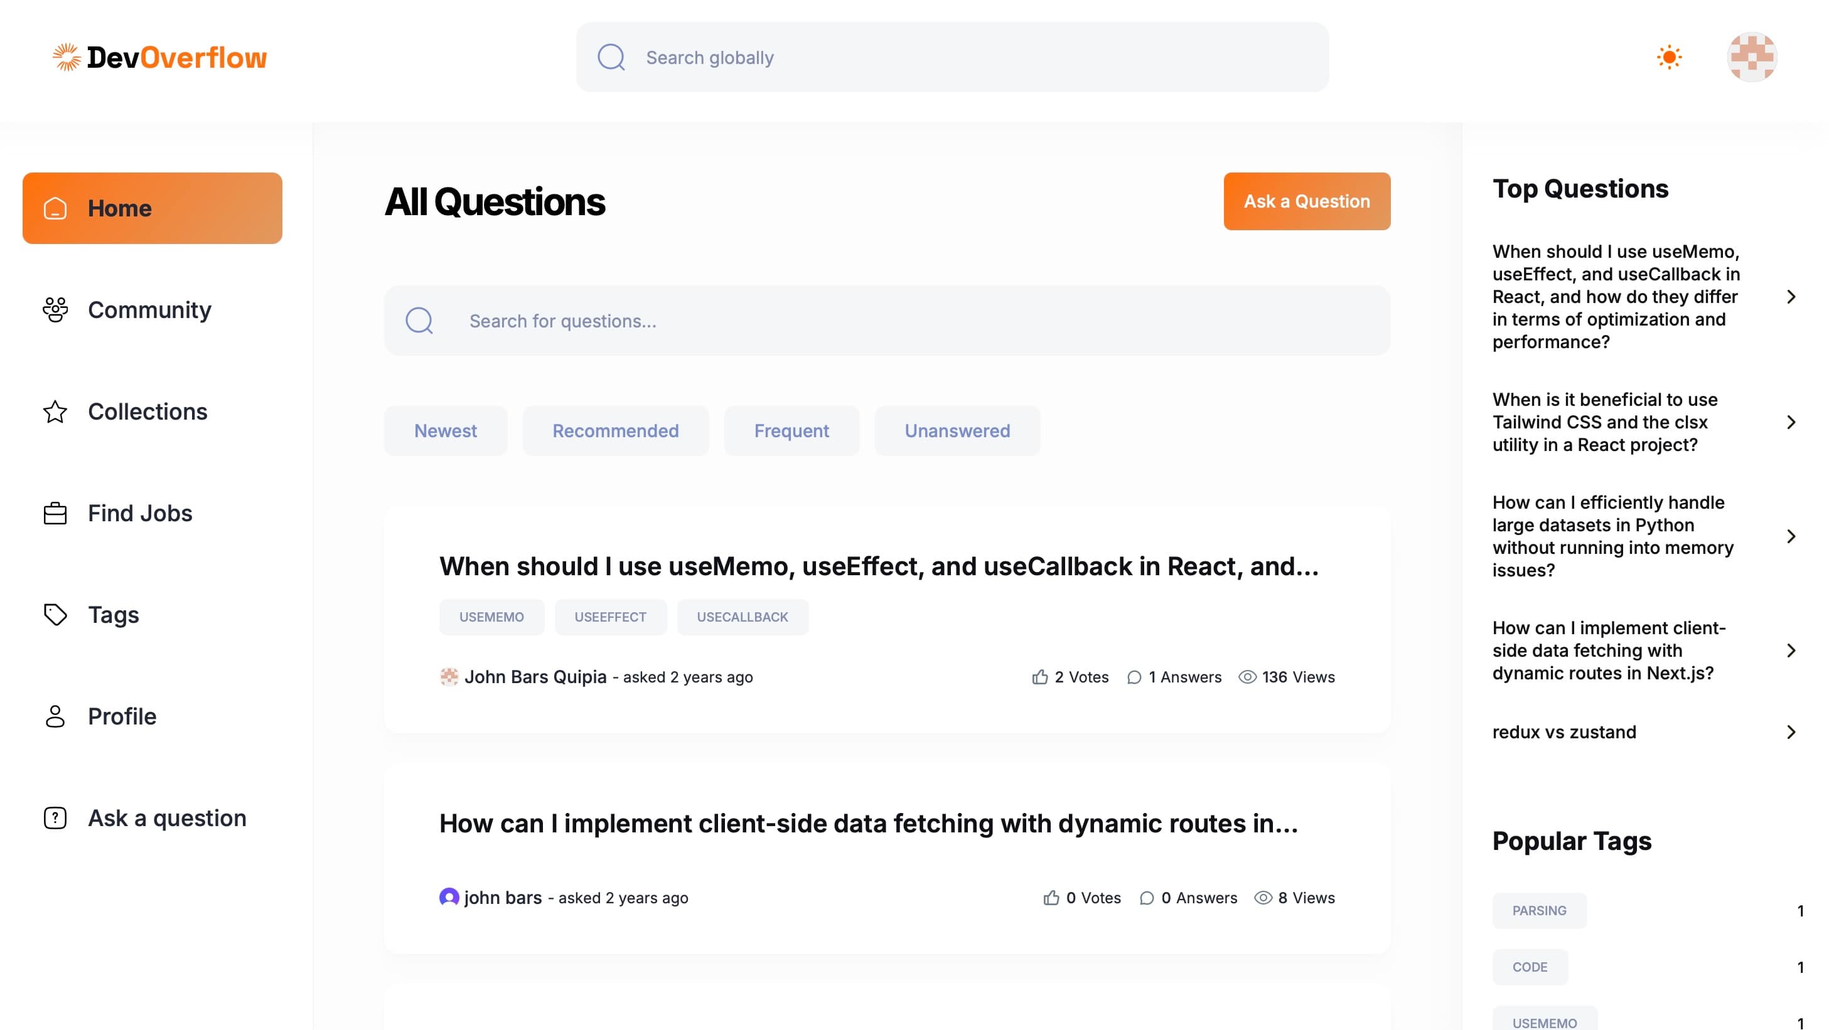Image resolution: width=1829 pixels, height=1030 pixels.
Task: Toggle the Frequent filter
Action: tap(791, 430)
